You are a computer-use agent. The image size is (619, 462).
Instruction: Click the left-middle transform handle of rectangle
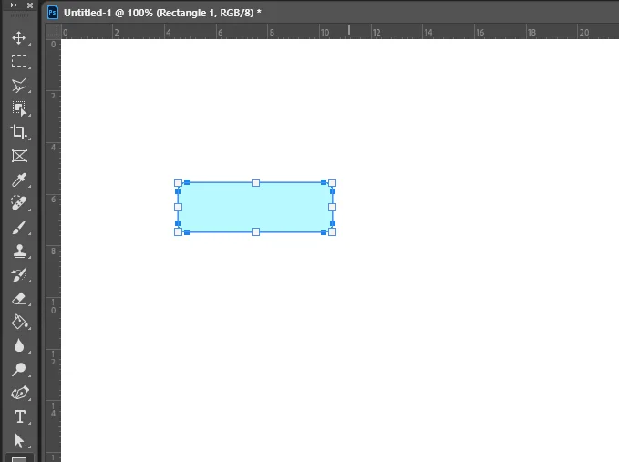point(178,207)
